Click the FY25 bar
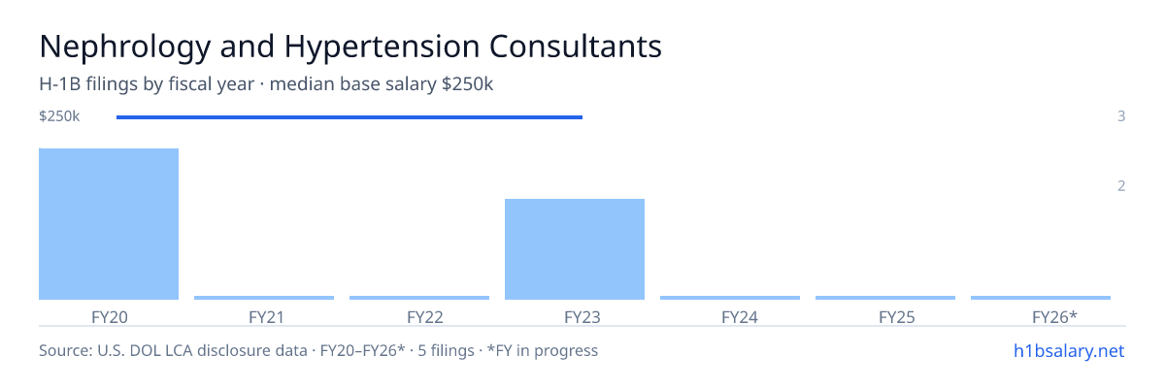 point(885,298)
